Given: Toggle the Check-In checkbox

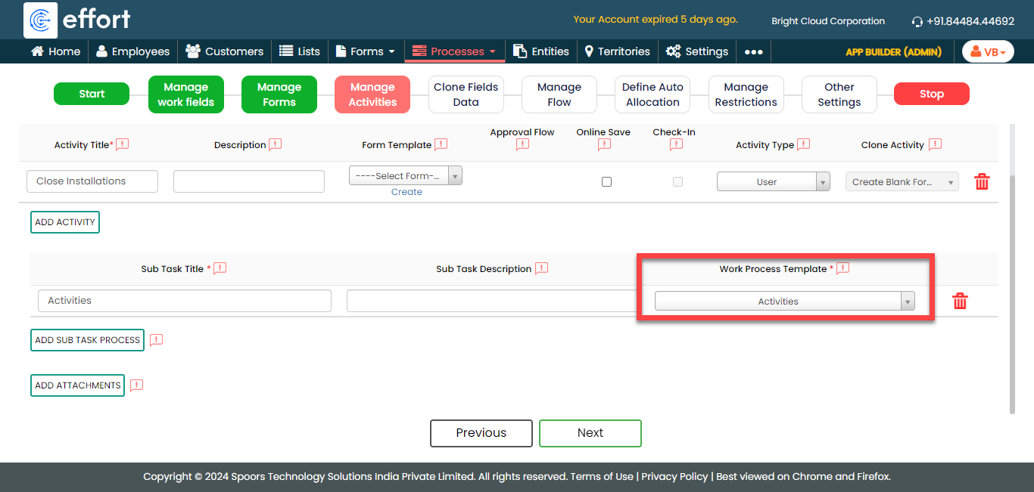Looking at the screenshot, I should [677, 181].
